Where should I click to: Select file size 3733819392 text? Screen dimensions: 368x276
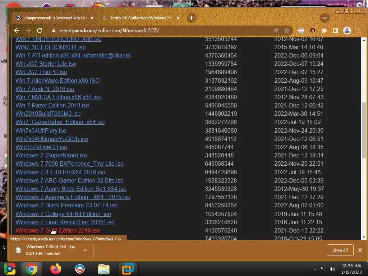coord(221,47)
